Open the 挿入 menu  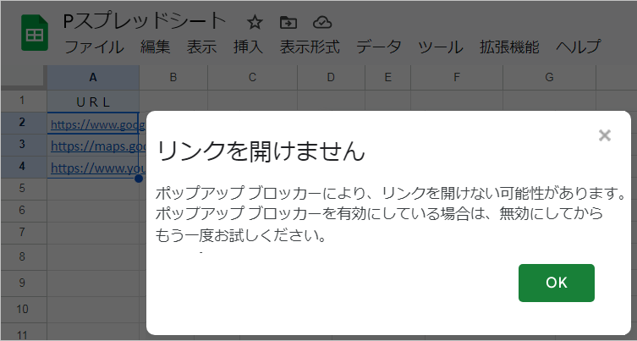tap(249, 47)
